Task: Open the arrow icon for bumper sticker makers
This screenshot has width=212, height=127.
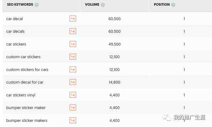Action: pyautogui.click(x=73, y=120)
